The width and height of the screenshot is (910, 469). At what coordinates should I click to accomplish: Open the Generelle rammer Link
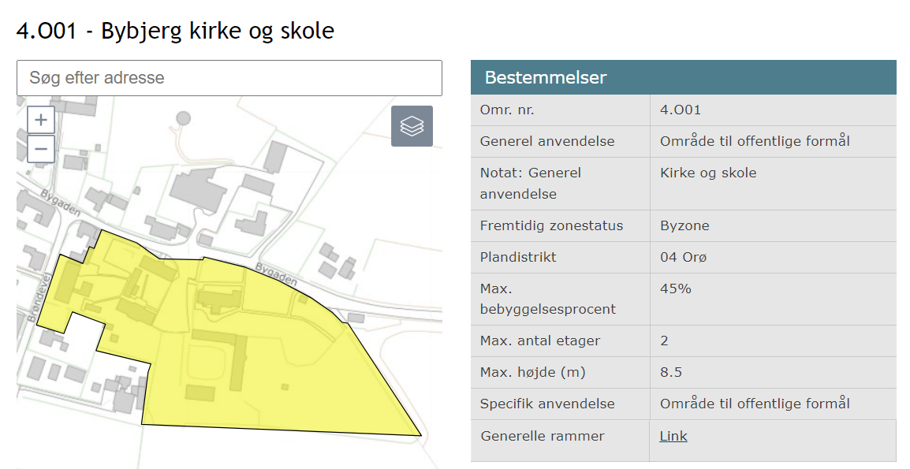673,436
